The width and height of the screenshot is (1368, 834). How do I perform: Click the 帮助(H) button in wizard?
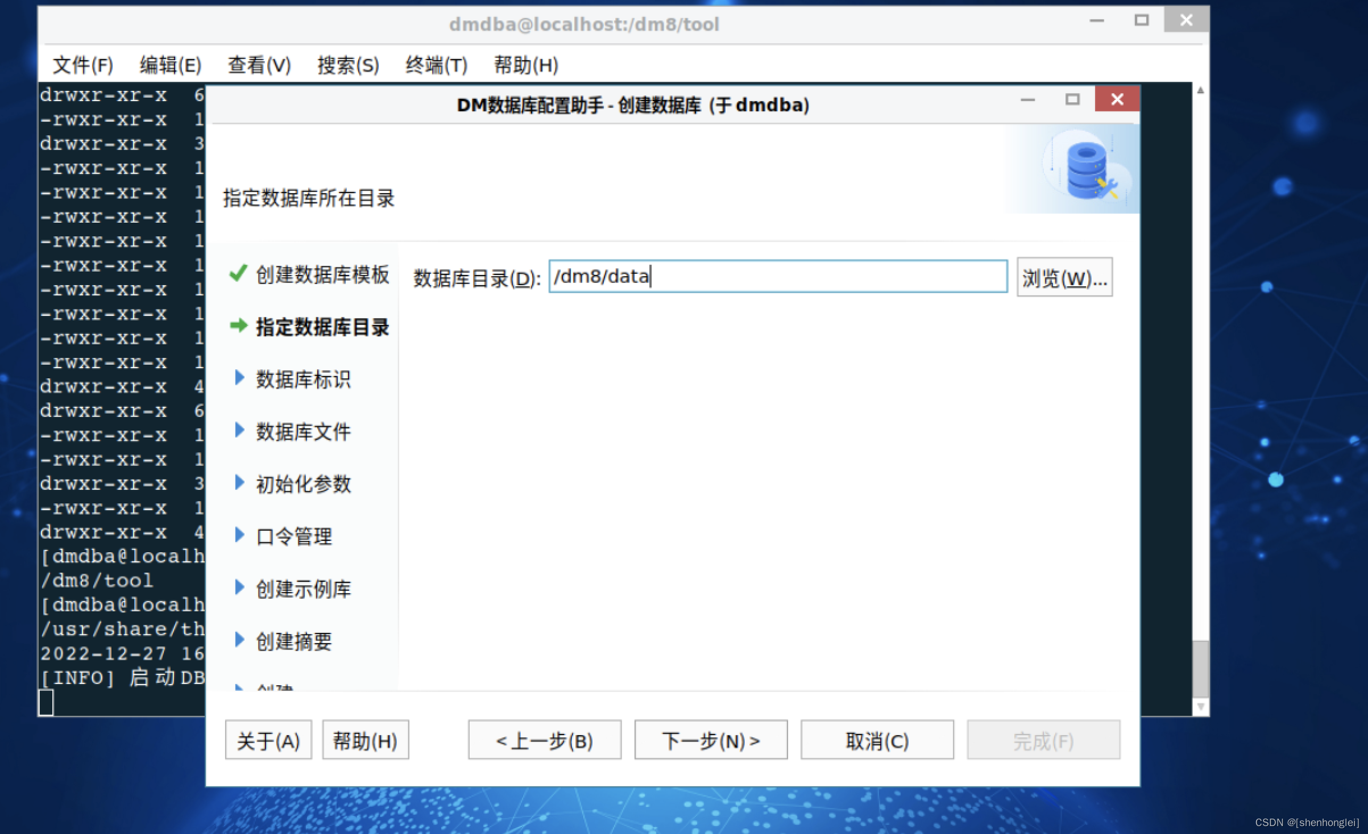click(x=366, y=740)
